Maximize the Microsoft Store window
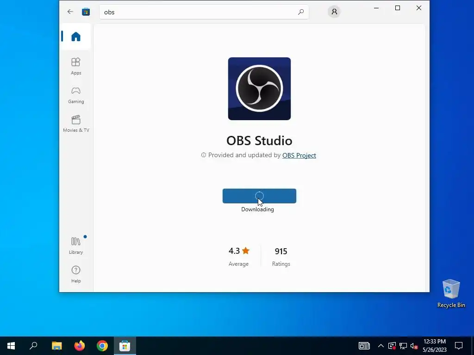474x355 pixels. coord(398,8)
